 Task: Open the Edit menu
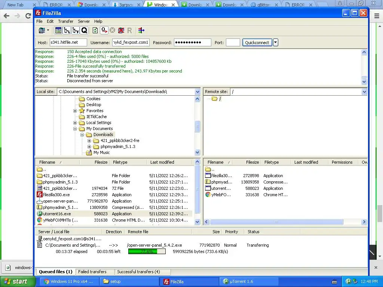pyautogui.click(x=50, y=21)
